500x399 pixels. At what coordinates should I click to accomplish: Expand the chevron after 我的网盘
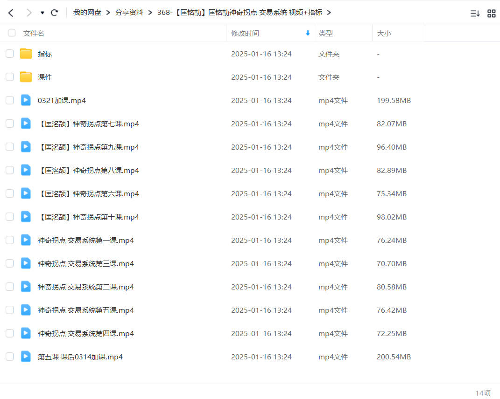108,13
